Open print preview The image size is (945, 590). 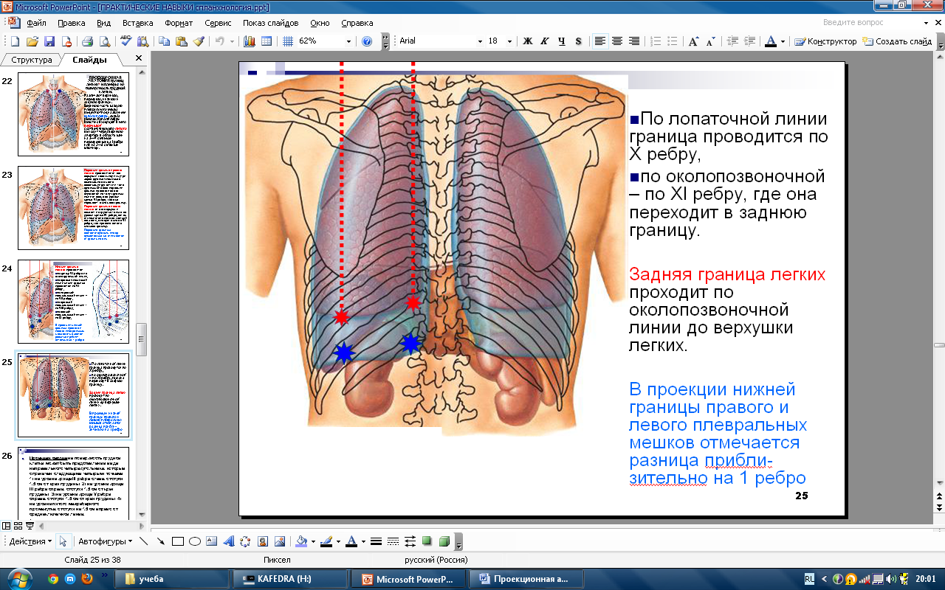[x=104, y=41]
